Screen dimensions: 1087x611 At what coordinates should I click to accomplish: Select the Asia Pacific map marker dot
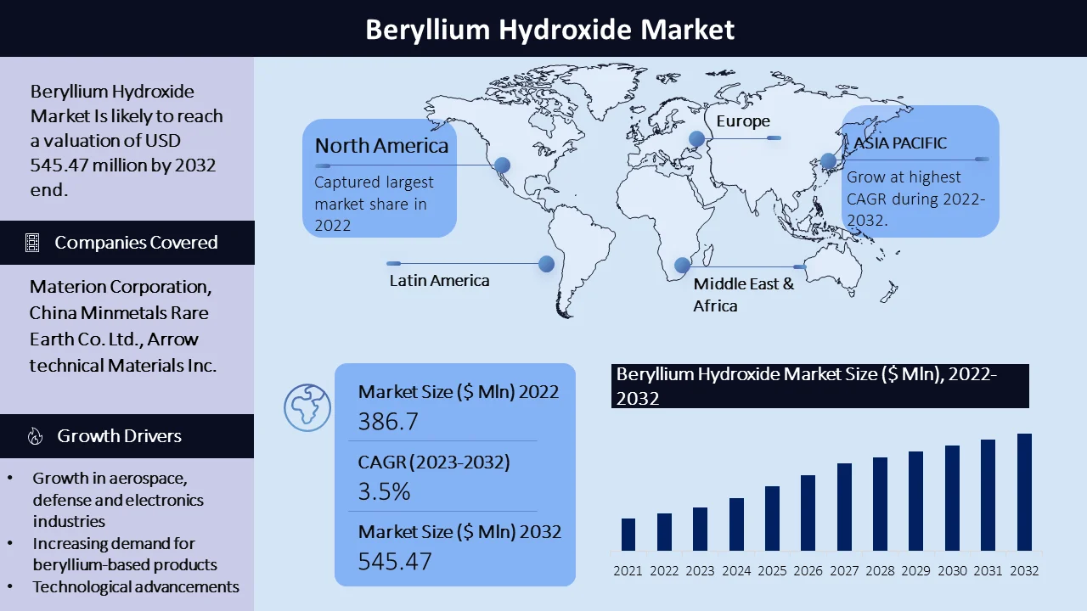828,160
